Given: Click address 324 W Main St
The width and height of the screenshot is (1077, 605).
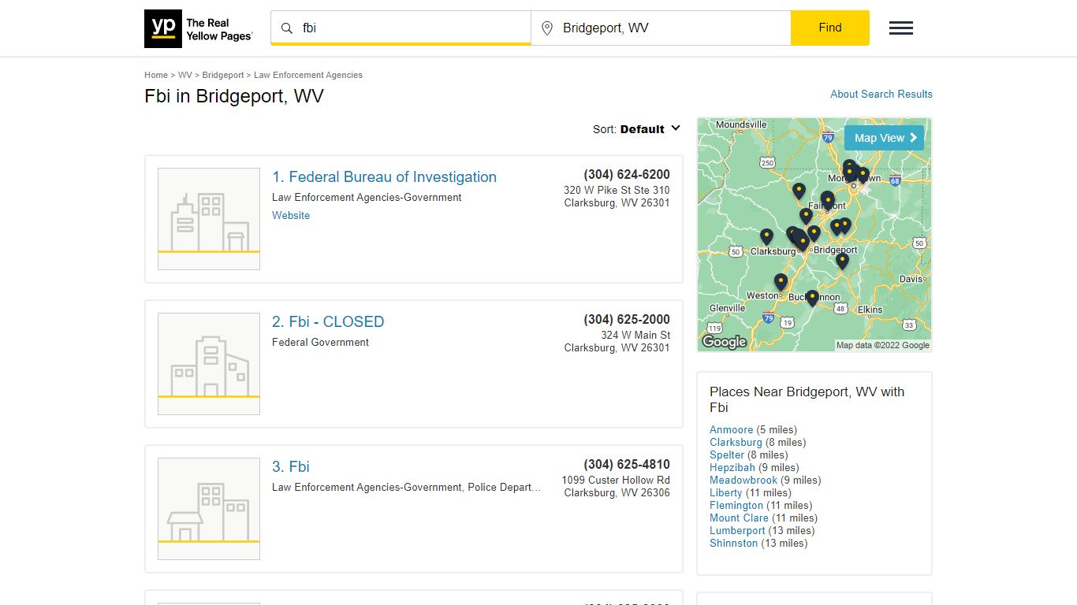Looking at the screenshot, I should click(635, 335).
